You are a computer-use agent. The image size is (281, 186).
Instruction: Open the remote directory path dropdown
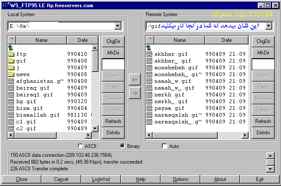pos(269,26)
